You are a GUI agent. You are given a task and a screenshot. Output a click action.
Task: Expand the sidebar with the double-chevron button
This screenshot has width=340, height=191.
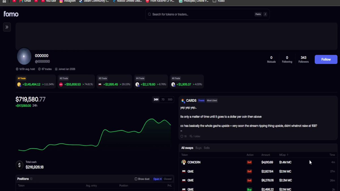[x=7, y=27]
